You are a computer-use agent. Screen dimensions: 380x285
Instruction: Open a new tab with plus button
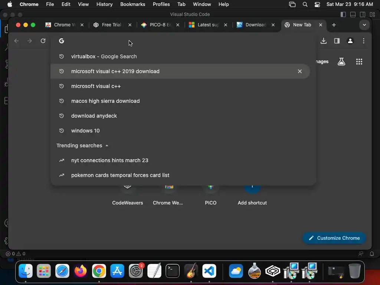[334, 25]
